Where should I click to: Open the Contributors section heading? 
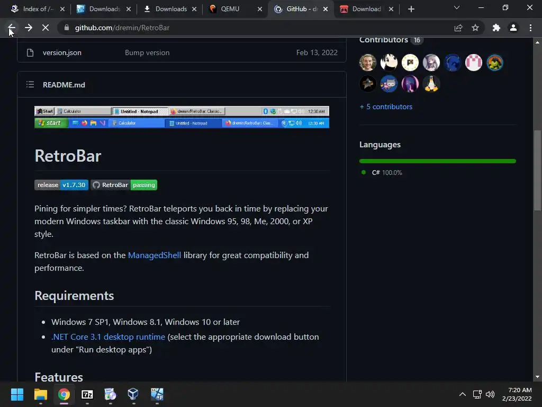(384, 40)
